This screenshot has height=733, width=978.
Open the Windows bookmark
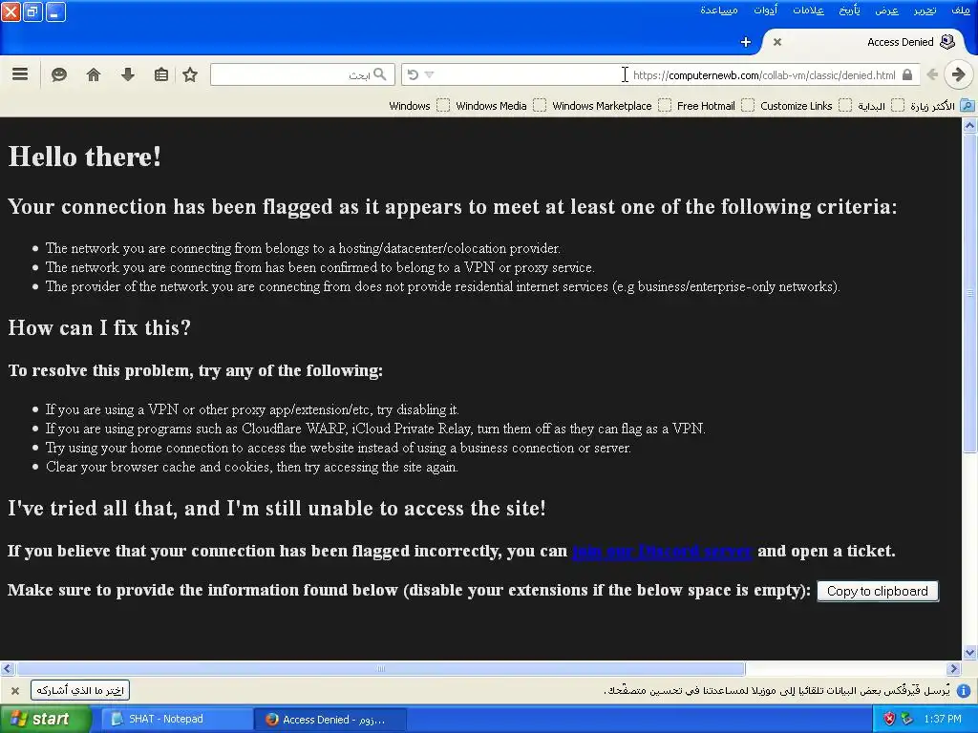419,106
